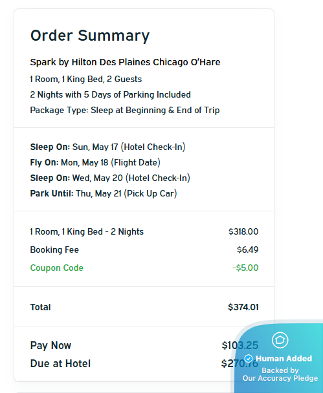Click the $318.00 room price

click(243, 231)
